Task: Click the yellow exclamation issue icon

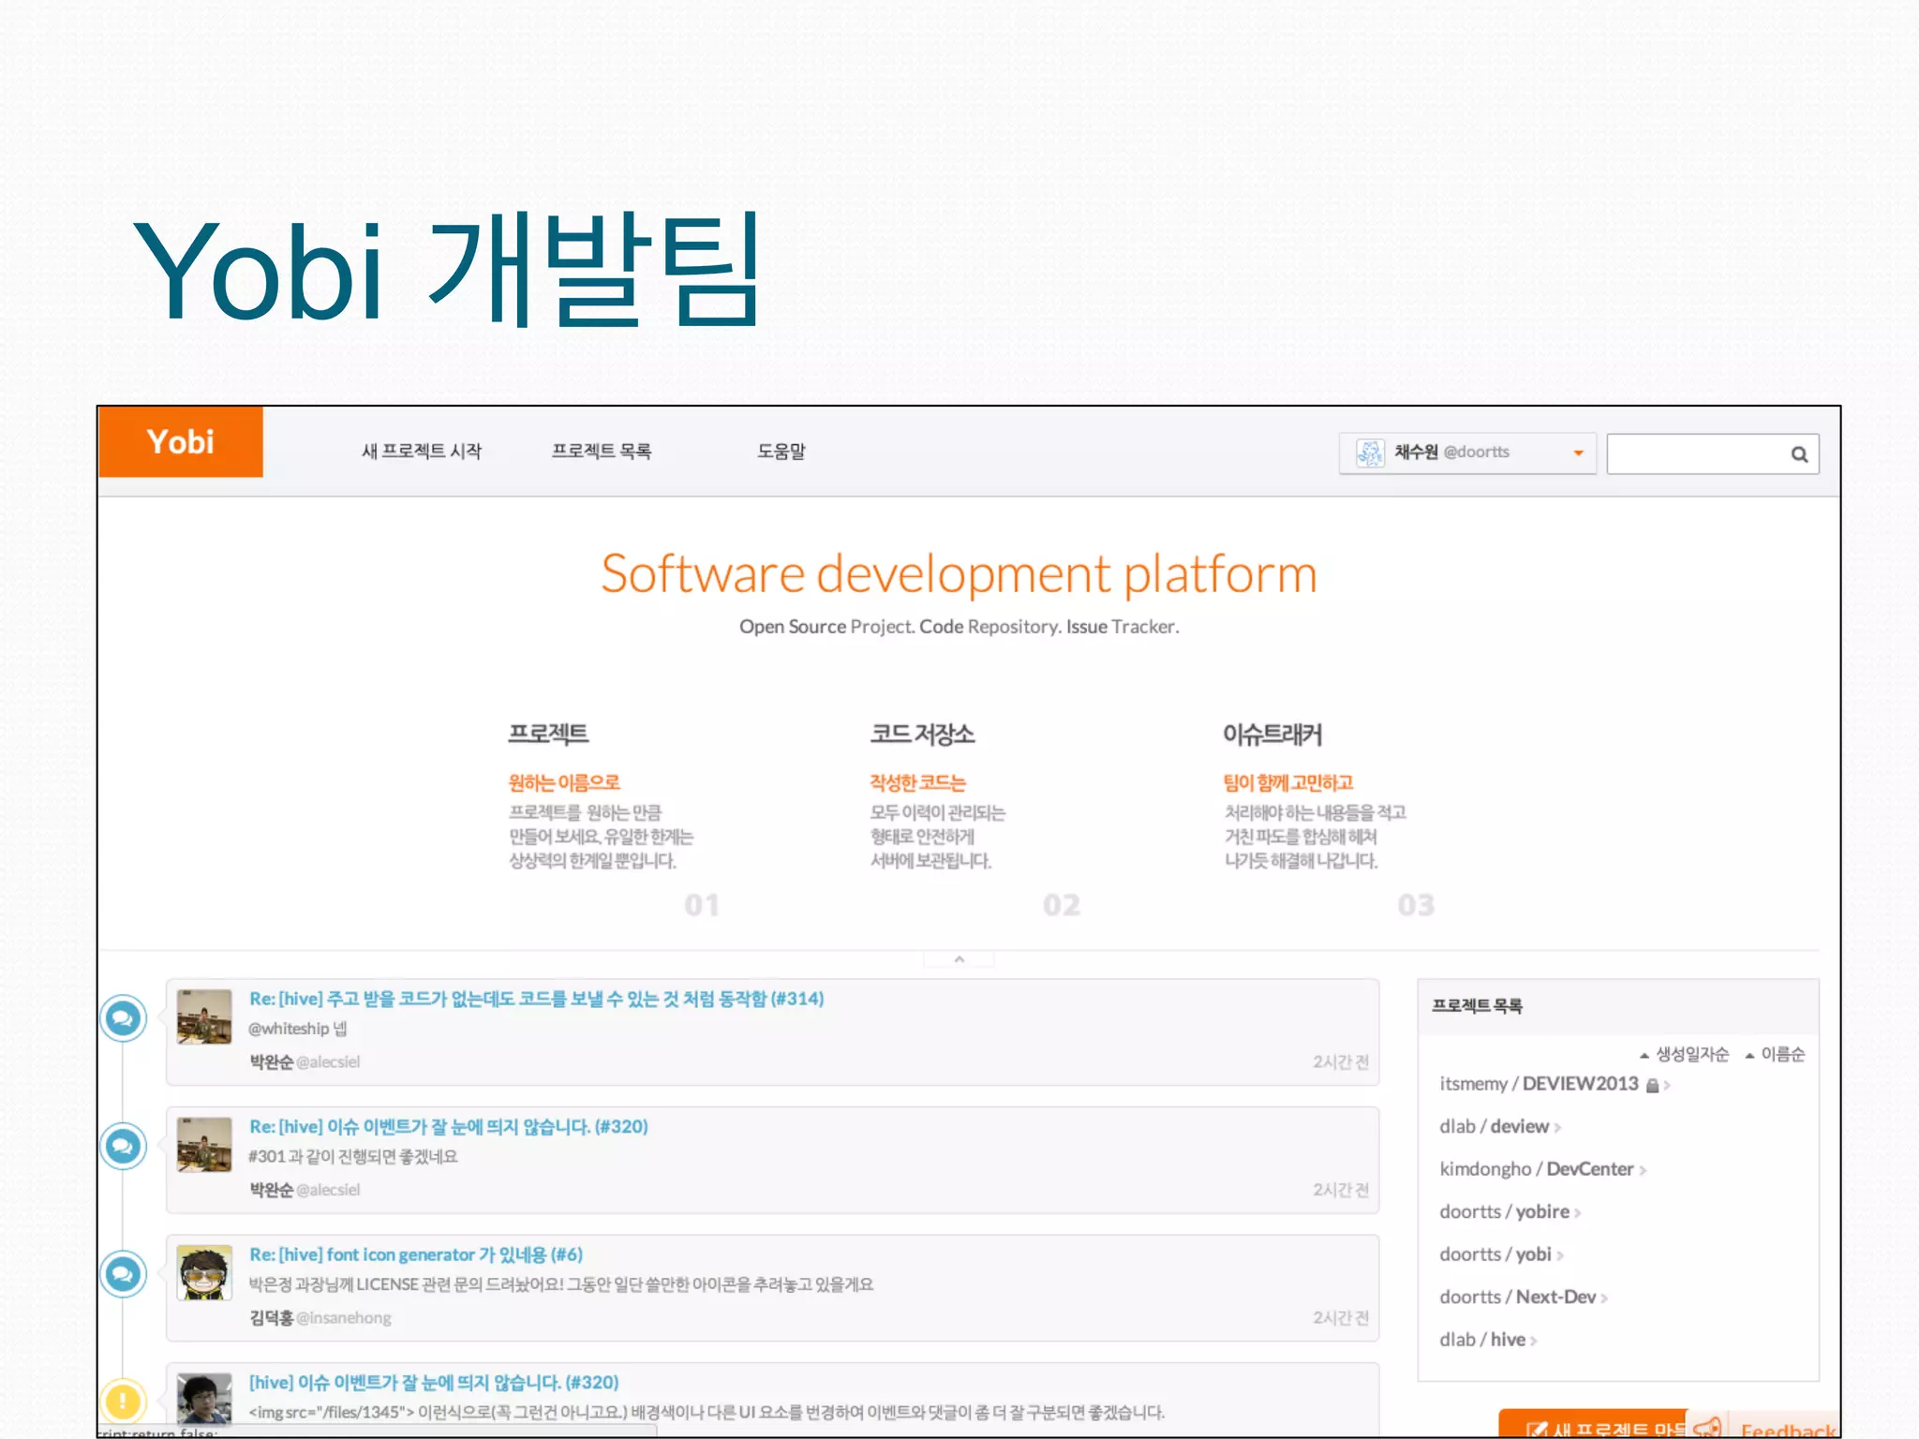Action: tap(123, 1402)
